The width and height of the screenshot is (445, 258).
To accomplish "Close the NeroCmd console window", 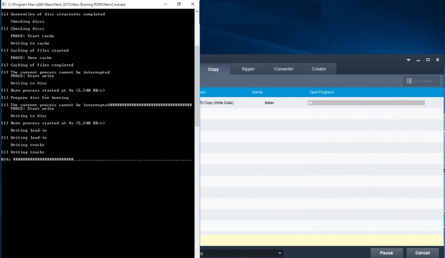I will pyautogui.click(x=192, y=4).
